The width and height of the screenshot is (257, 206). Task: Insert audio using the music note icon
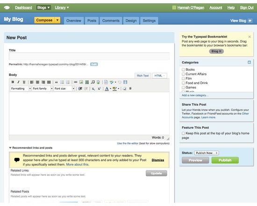(93, 82)
